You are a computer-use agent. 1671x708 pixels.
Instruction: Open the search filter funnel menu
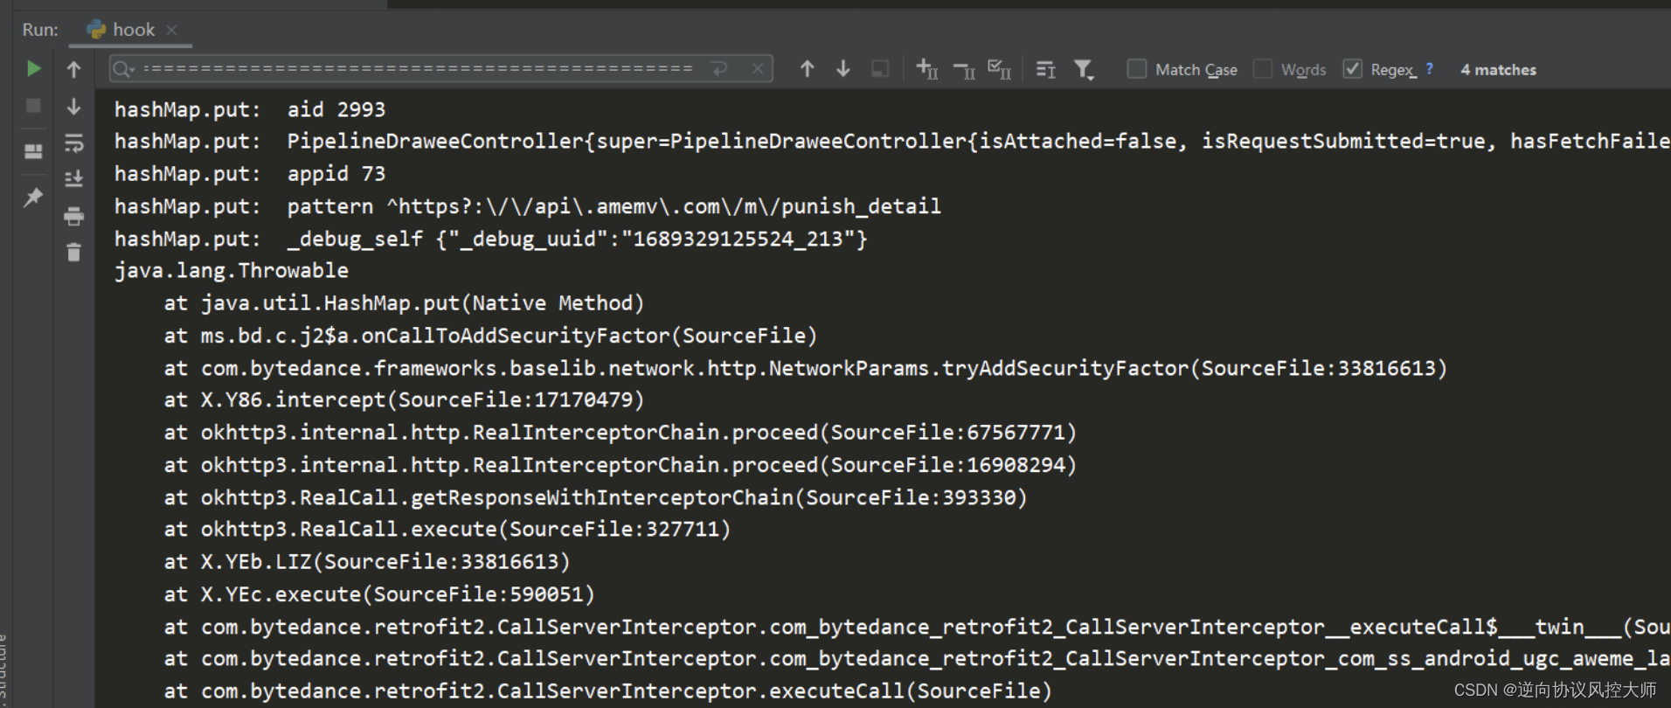click(x=1084, y=69)
